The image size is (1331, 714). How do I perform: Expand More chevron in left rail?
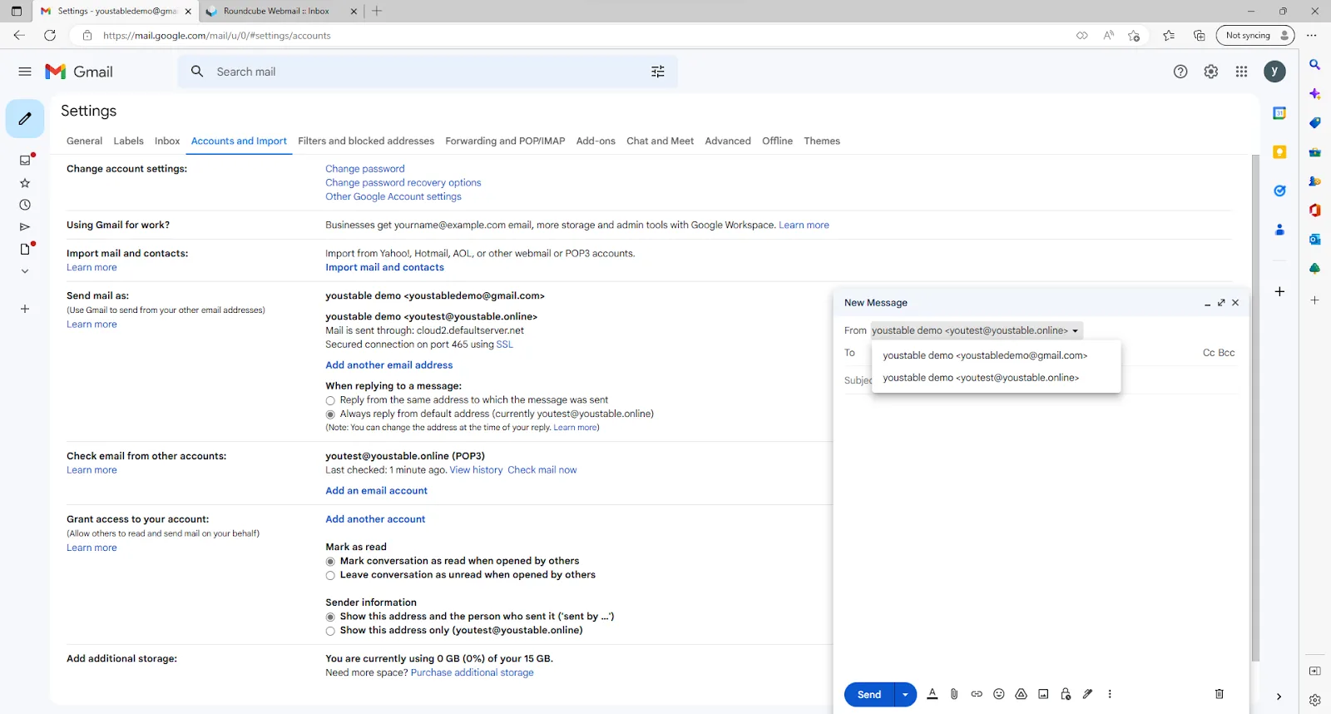click(x=25, y=271)
